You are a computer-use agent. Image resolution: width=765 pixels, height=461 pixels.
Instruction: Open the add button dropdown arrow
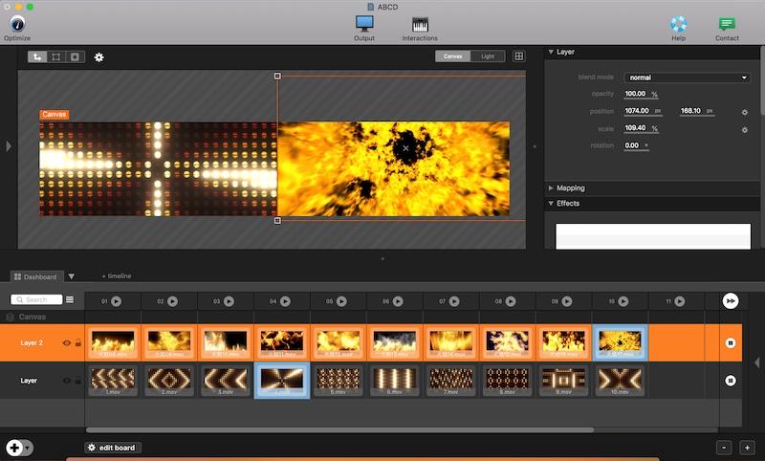(x=28, y=448)
